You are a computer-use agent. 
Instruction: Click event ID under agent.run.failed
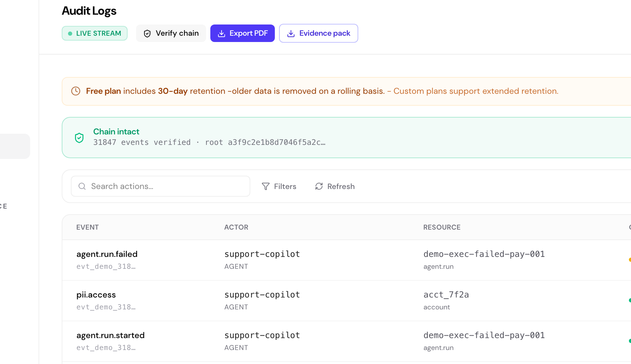pyautogui.click(x=106, y=266)
